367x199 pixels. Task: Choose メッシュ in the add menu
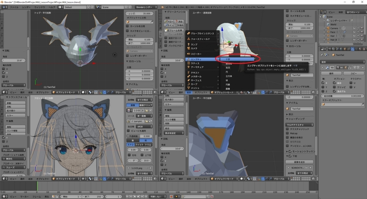point(202,88)
